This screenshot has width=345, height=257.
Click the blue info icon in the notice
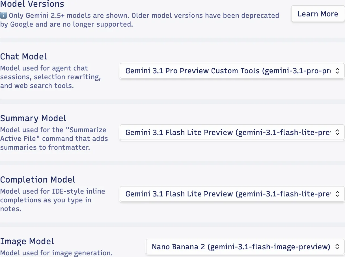click(4, 15)
